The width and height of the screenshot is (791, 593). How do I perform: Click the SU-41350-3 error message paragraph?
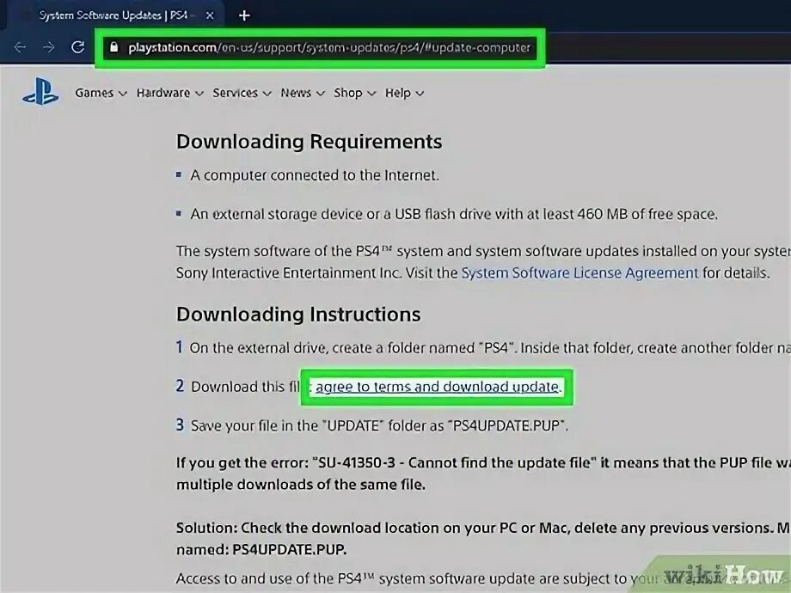click(483, 474)
